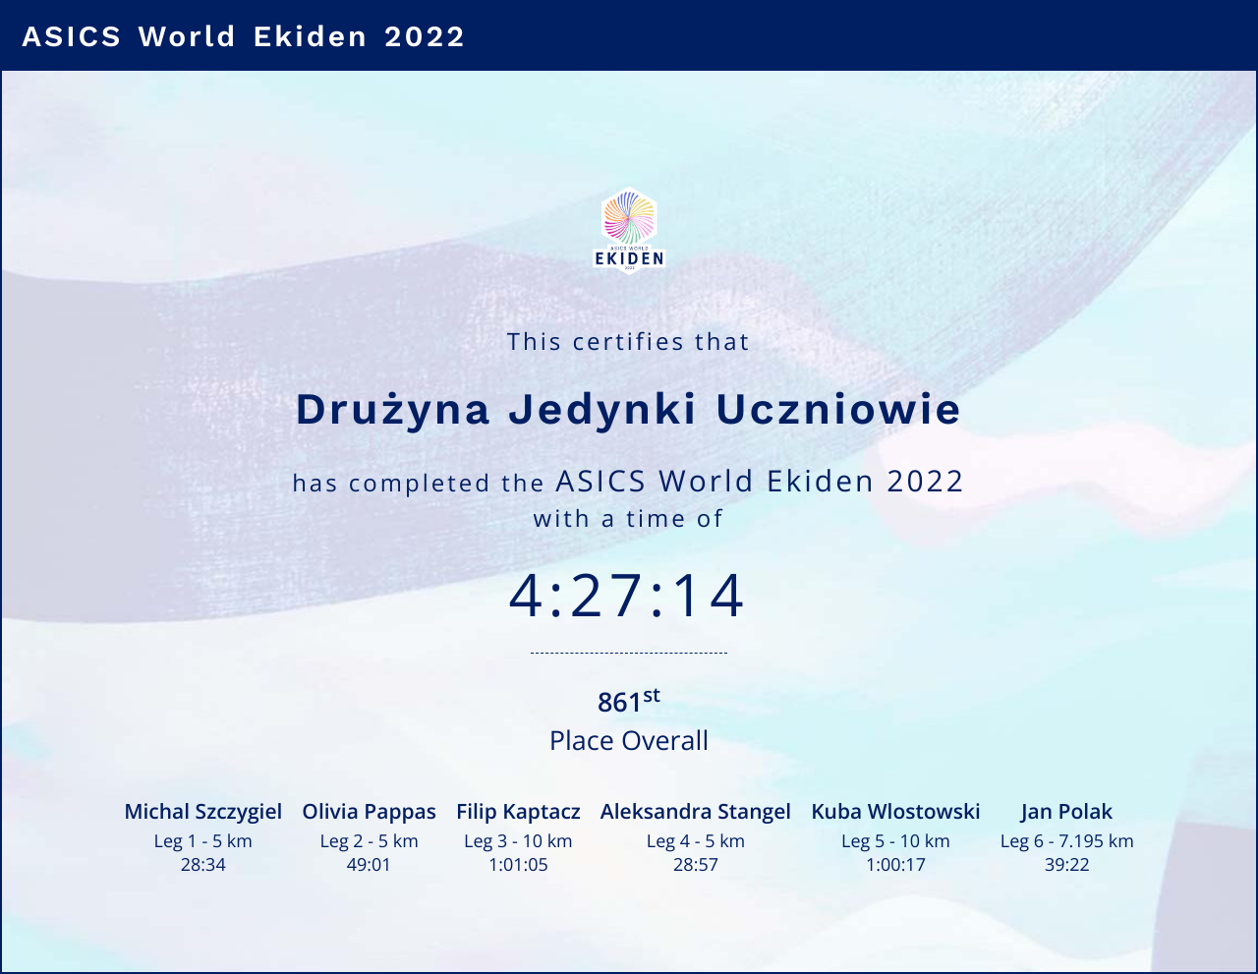Click runner name Jan Polak
The image size is (1258, 974).
point(1067,812)
